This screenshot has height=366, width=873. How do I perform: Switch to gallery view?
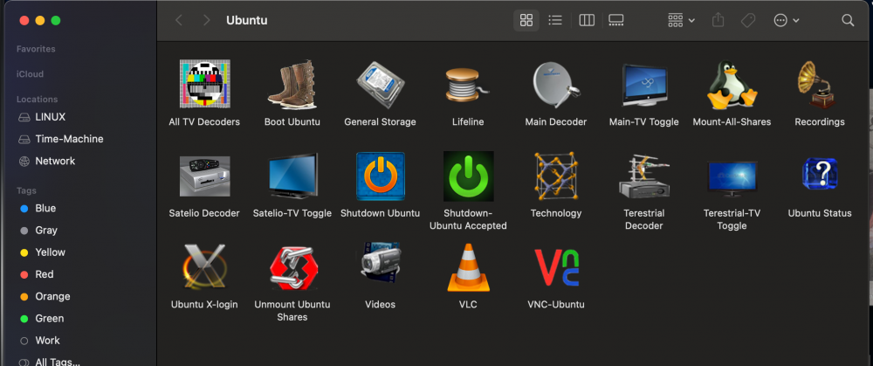pos(615,21)
